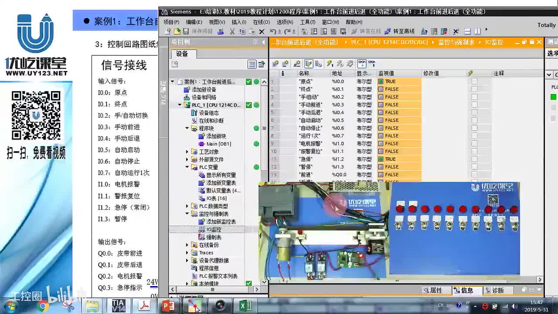Click Insert row icon in watch table toolbar
Image resolution: width=558 pixels, height=314 pixels.
[275, 64]
